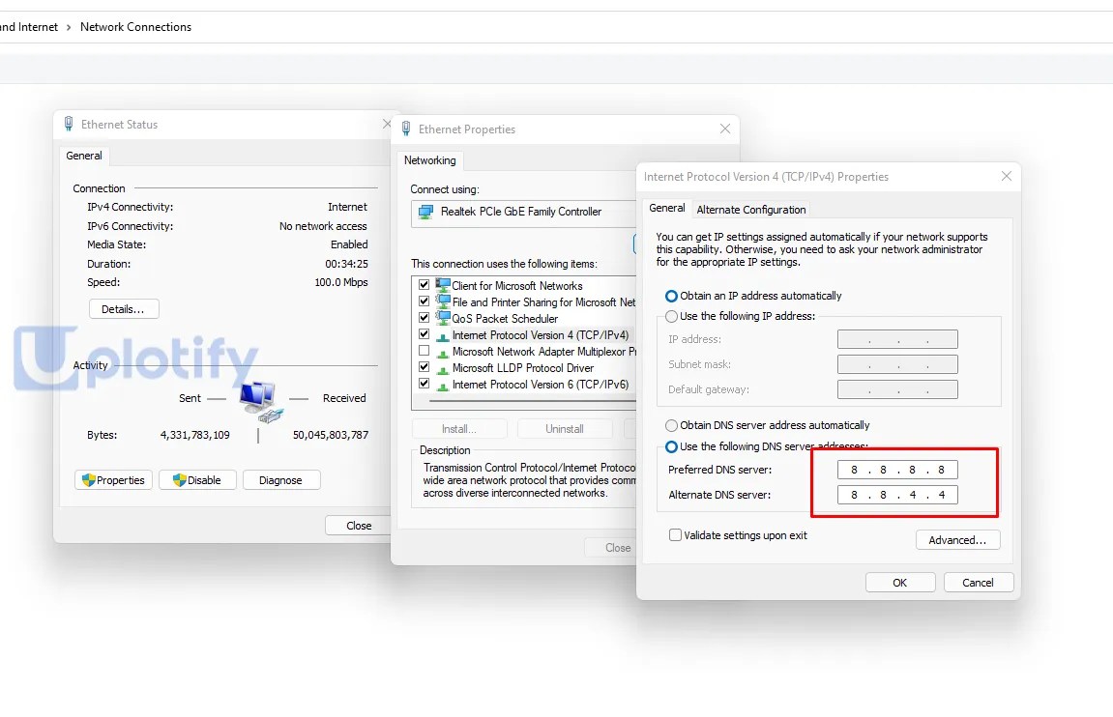
Task: Click Ethernet Status window title icon
Action: tap(69, 124)
